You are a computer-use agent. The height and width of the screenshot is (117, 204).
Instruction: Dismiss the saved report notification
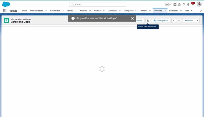pyautogui.click(x=132, y=18)
